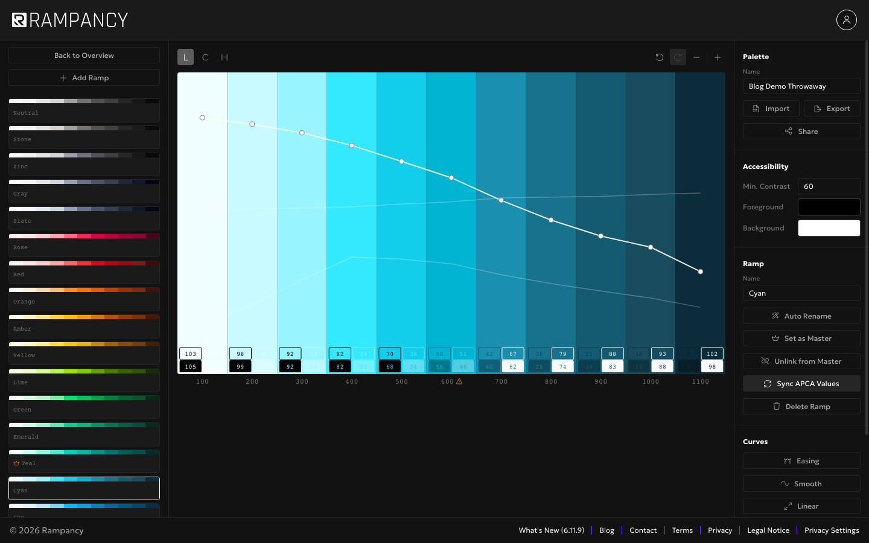Screen dimensions: 869x543
Task: Click the Add Ramp button
Action: coord(84,78)
